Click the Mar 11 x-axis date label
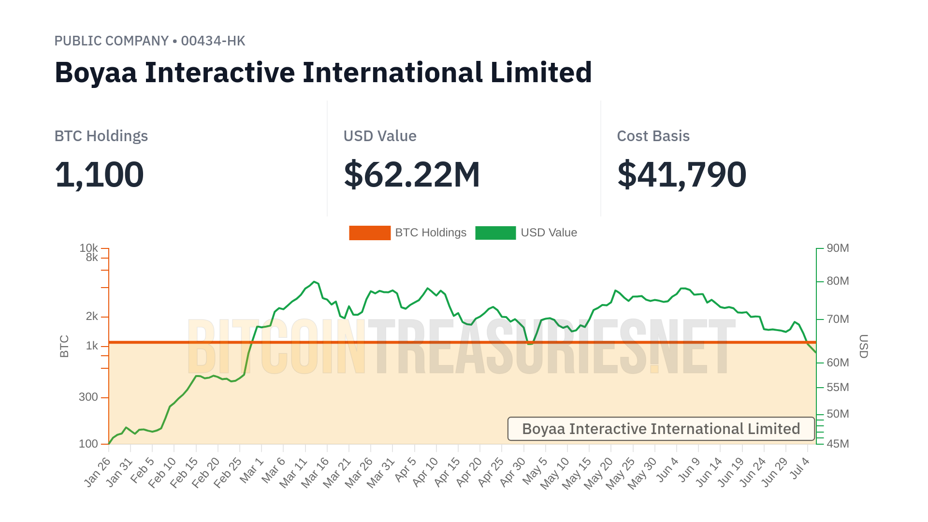The image size is (928, 522). click(x=293, y=473)
